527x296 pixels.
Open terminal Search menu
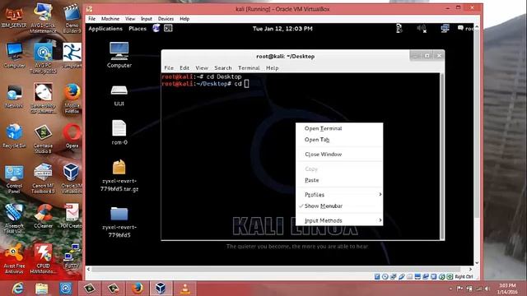click(x=223, y=67)
